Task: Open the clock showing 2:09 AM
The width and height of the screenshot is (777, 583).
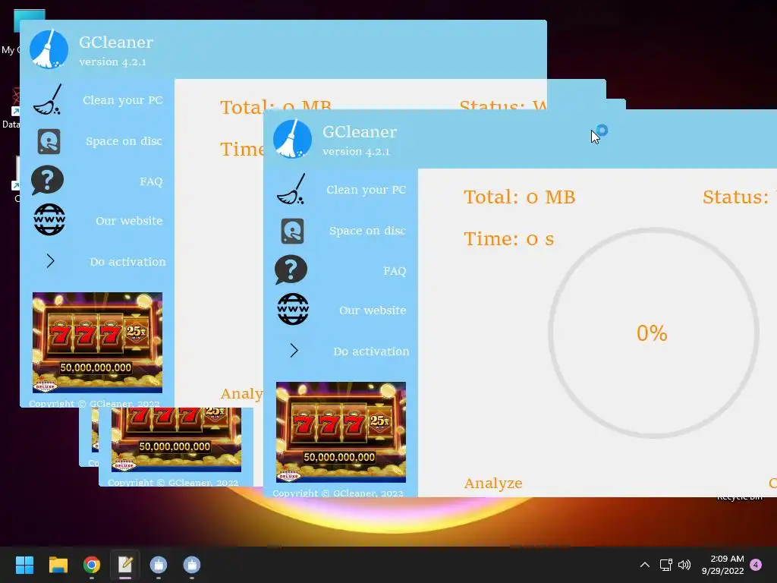Action: pos(723,565)
